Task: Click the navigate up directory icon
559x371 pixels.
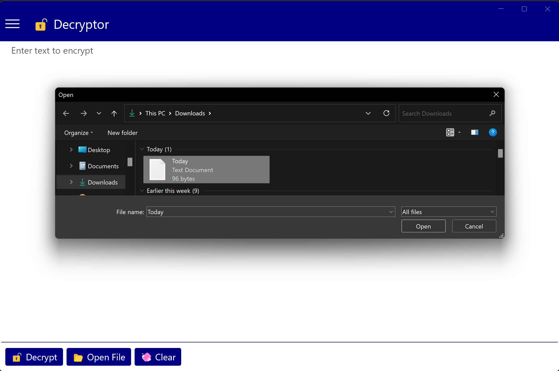Action: point(114,113)
